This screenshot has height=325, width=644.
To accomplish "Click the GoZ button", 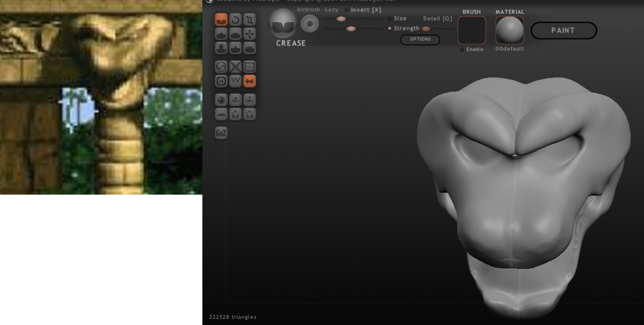I will pos(221,133).
